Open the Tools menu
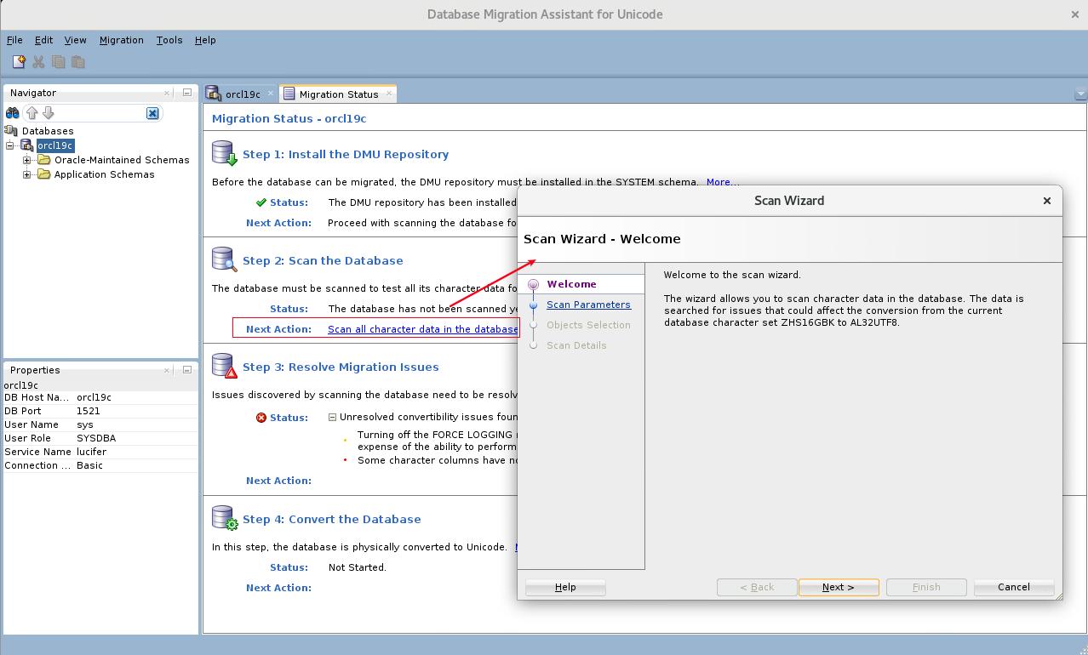Viewport: 1088px width, 655px height. click(169, 40)
